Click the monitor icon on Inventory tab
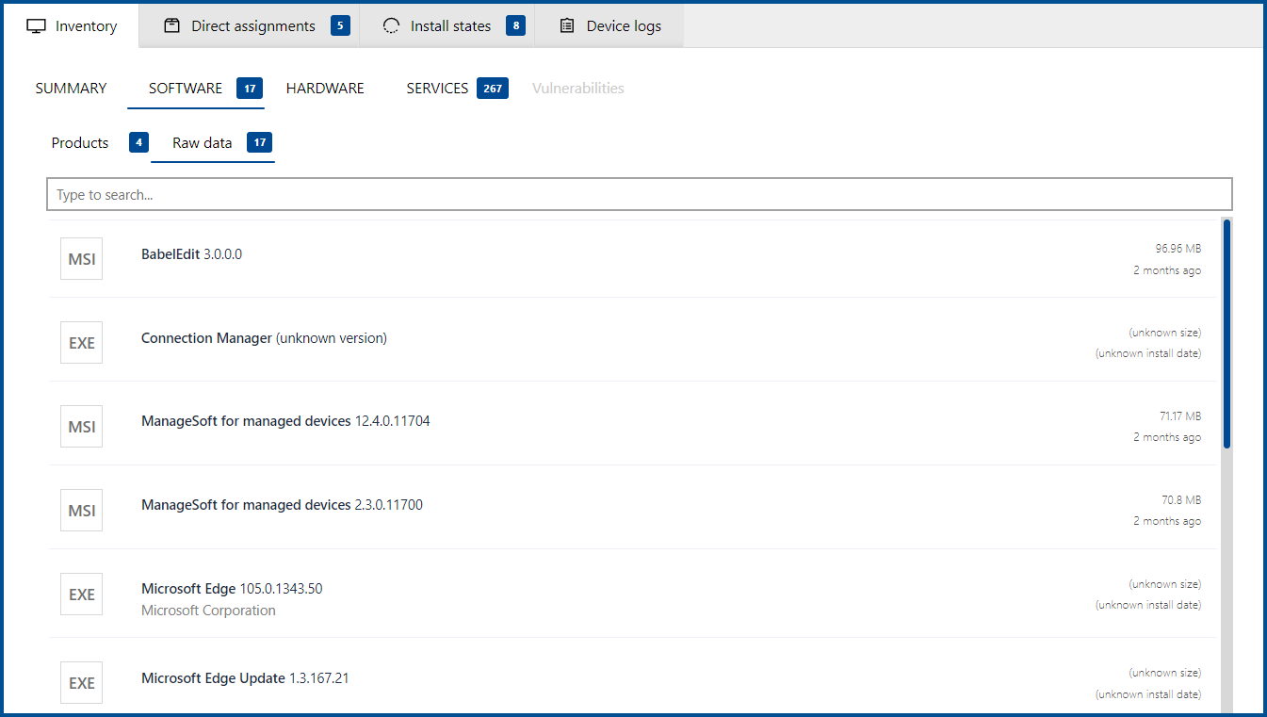 point(36,26)
